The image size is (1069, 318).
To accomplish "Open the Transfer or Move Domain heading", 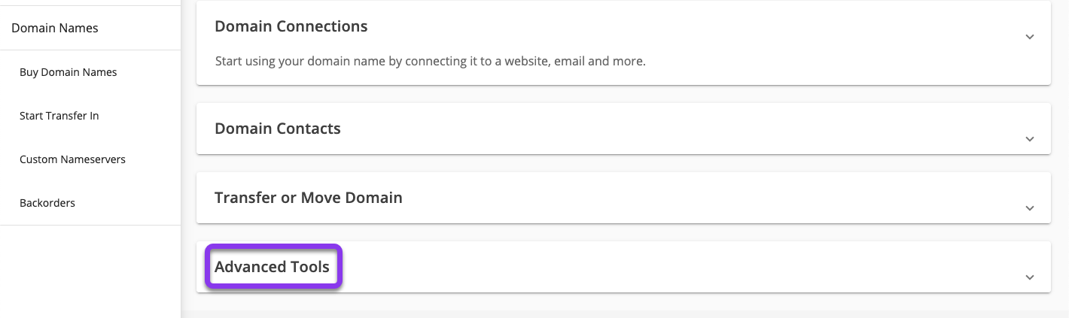I will point(309,198).
